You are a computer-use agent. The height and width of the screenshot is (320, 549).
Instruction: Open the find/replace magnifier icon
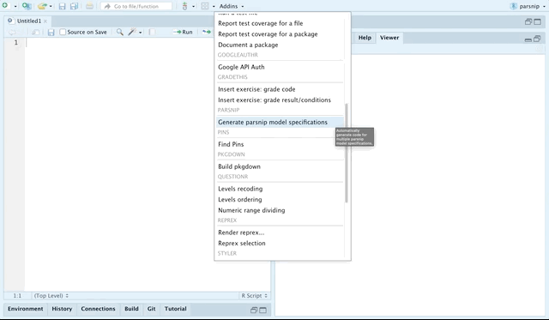(x=120, y=32)
